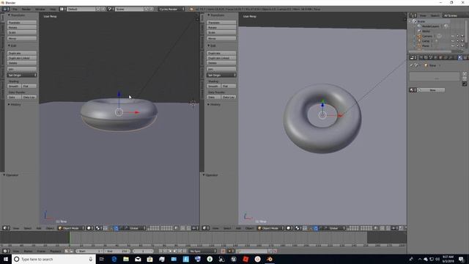The height and width of the screenshot is (264, 469).
Task: Open the File menu
Action: point(15,10)
